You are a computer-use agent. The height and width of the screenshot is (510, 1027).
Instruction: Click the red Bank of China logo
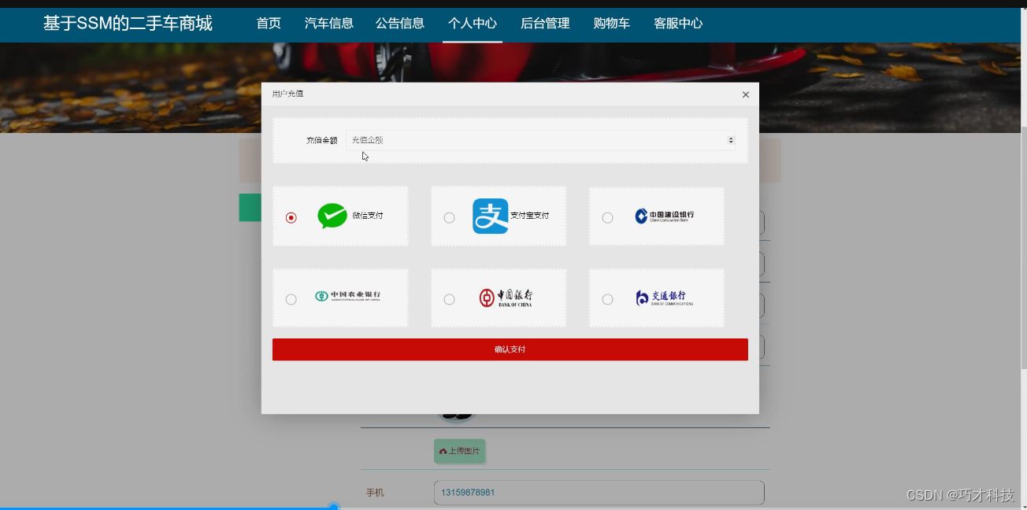pyautogui.click(x=506, y=297)
